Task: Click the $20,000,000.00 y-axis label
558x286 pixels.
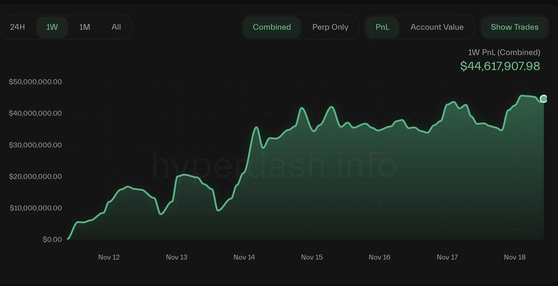Action: coord(35,176)
